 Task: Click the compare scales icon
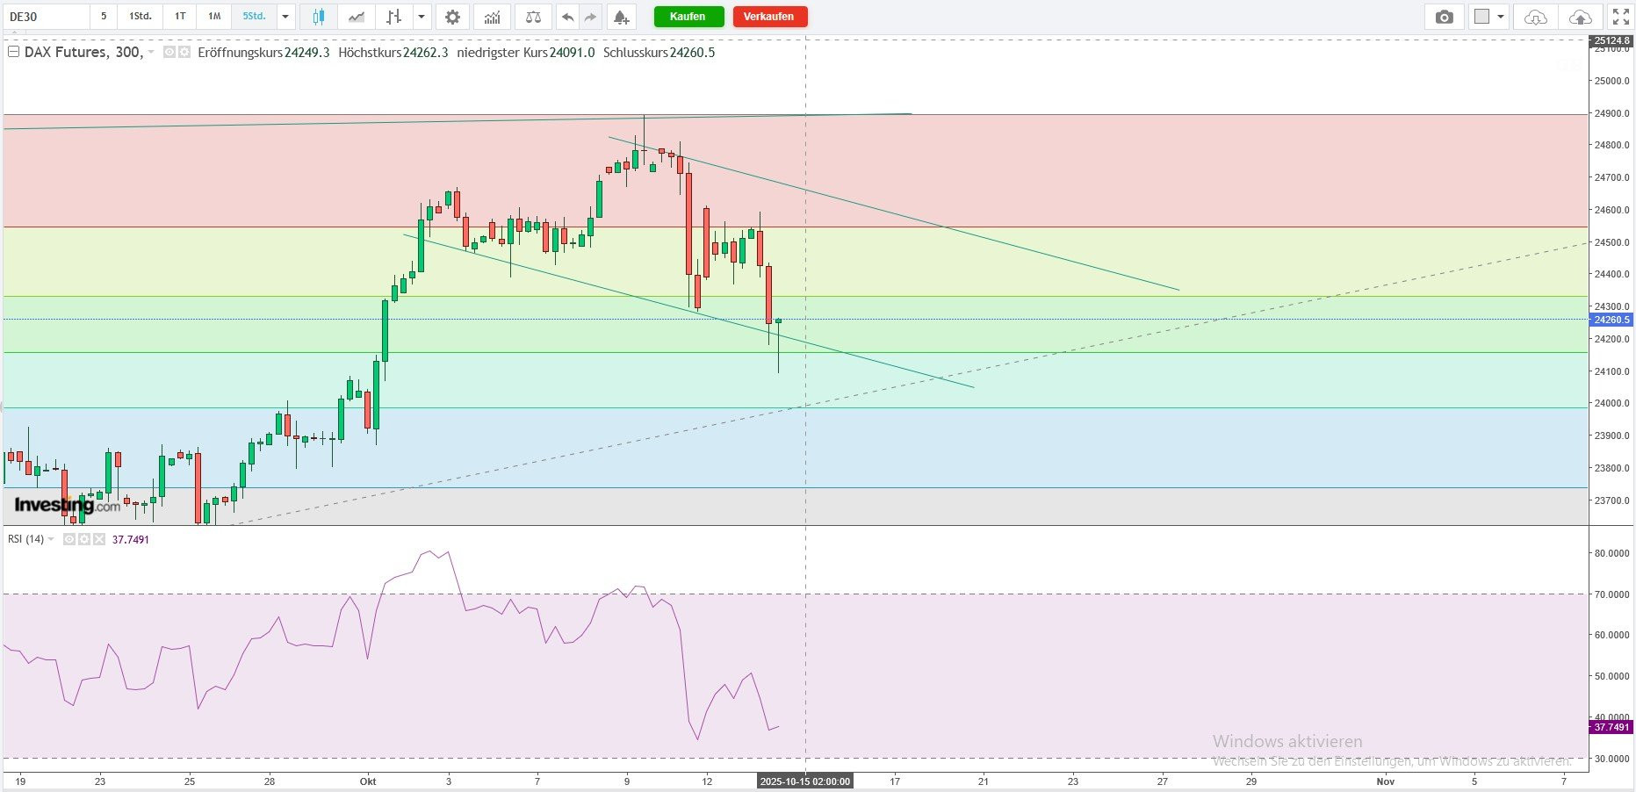533,17
